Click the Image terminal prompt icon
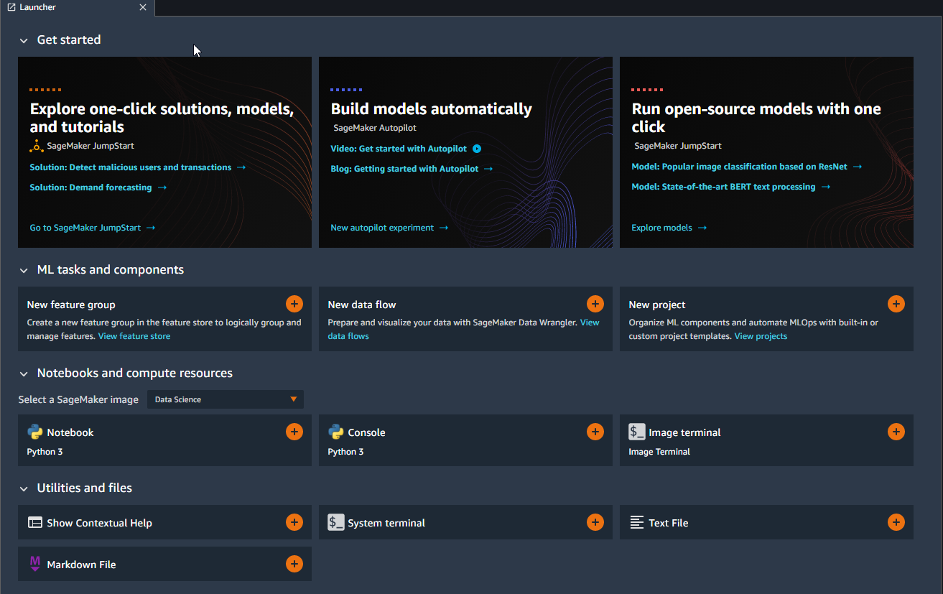Image resolution: width=943 pixels, height=594 pixels. tap(637, 432)
